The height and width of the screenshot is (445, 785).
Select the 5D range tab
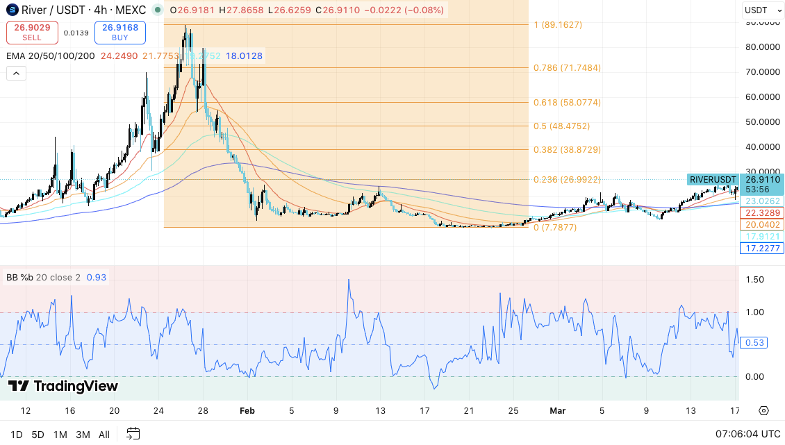coord(38,434)
